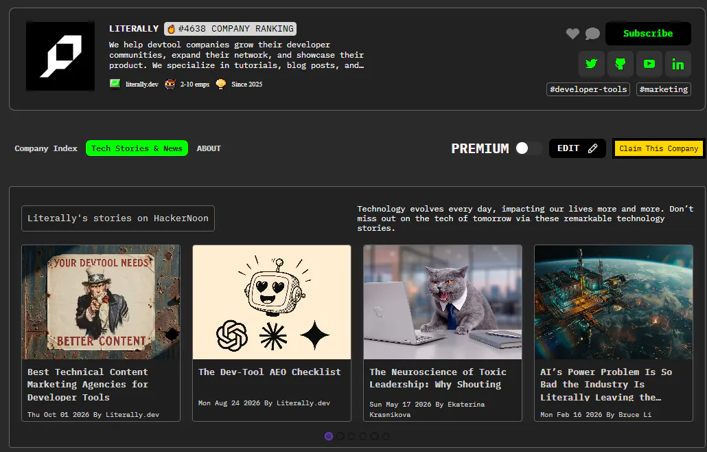The image size is (707, 452).
Task: Click the fire icon beside company ranking
Action: (x=172, y=29)
